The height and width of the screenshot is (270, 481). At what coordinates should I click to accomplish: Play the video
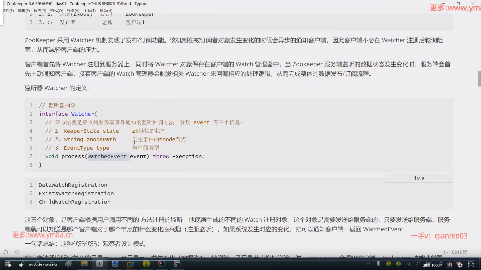pyautogui.click(x=10, y=265)
